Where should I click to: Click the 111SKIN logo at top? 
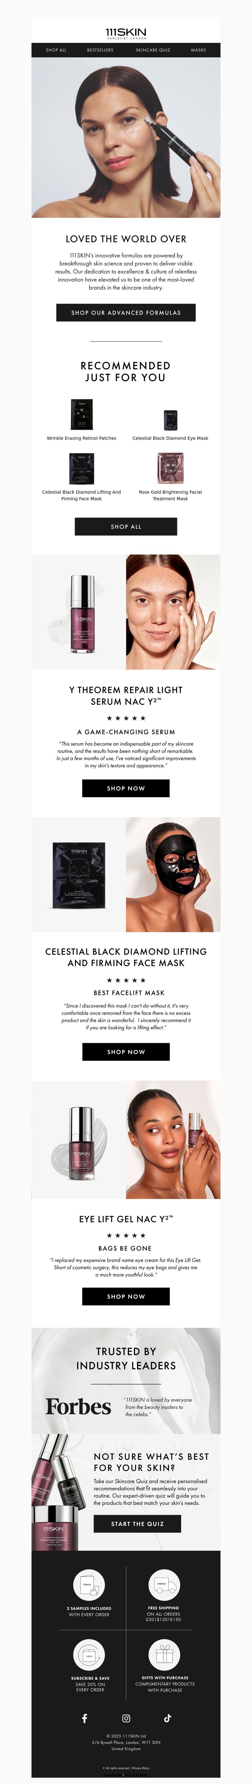coord(126,33)
